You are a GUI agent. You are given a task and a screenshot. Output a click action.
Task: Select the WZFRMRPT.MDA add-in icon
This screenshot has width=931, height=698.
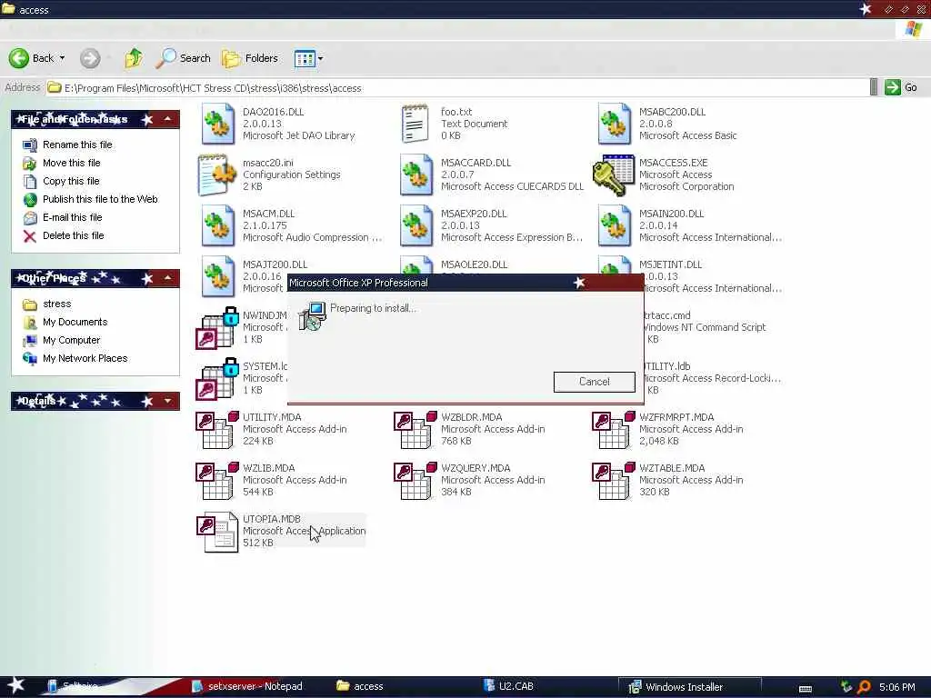point(614,429)
